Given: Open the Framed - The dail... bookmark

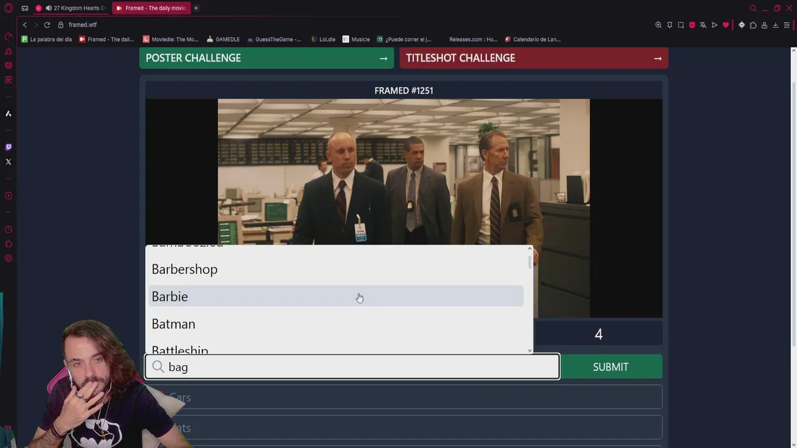Looking at the screenshot, I should (106, 39).
